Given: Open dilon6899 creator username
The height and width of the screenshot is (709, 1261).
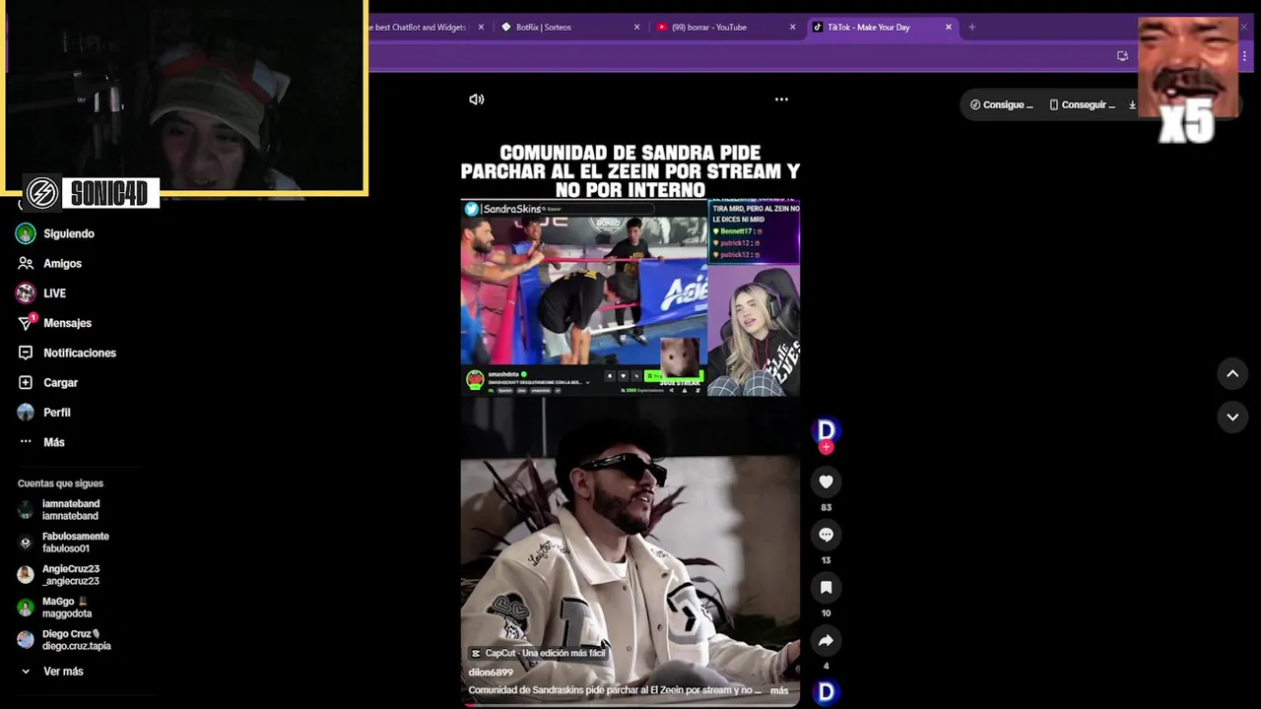Looking at the screenshot, I should click(x=491, y=673).
